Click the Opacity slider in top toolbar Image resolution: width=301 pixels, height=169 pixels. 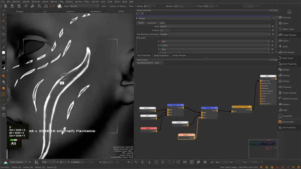pyautogui.click(x=191, y=6)
